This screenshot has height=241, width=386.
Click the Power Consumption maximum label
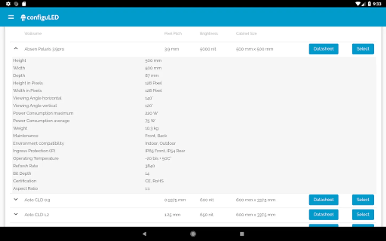(x=43, y=113)
